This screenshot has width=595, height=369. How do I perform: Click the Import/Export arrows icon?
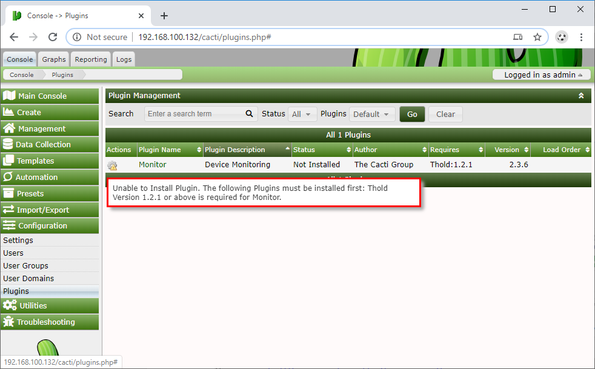[8, 210]
